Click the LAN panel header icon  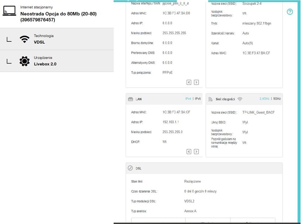click(130, 99)
